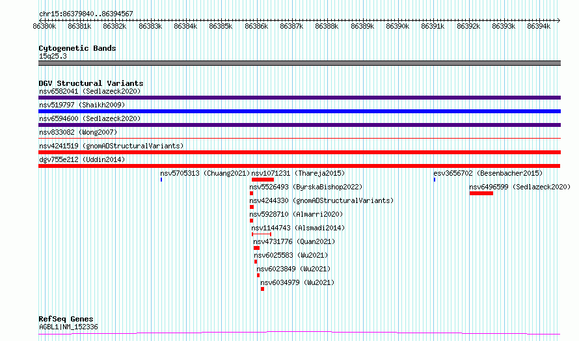The width and height of the screenshot is (579, 341).
Task: Open the esv3656702 (Besenbacher2015) variant label
Action: click(488, 173)
